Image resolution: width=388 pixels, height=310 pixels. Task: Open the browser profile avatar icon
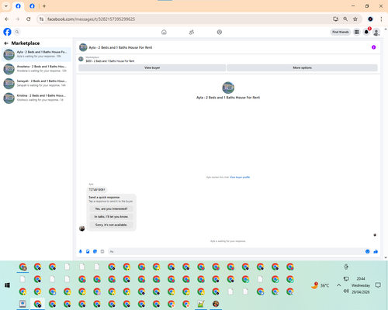pos(370,19)
